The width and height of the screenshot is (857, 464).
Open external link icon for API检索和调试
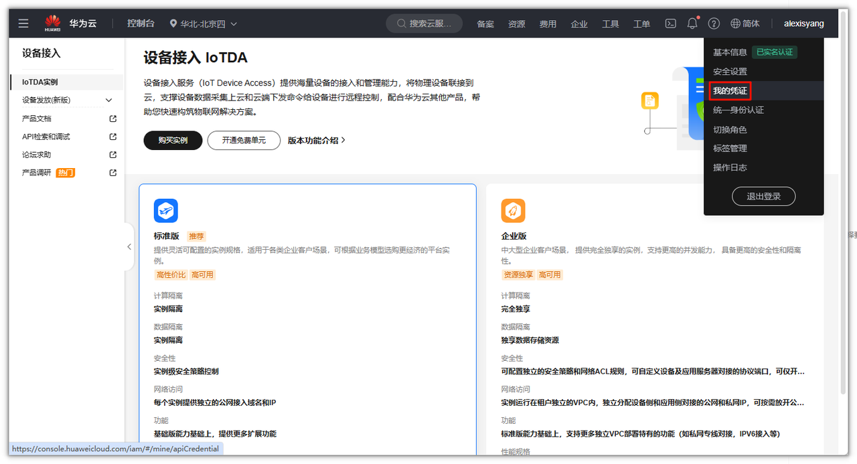pos(112,137)
